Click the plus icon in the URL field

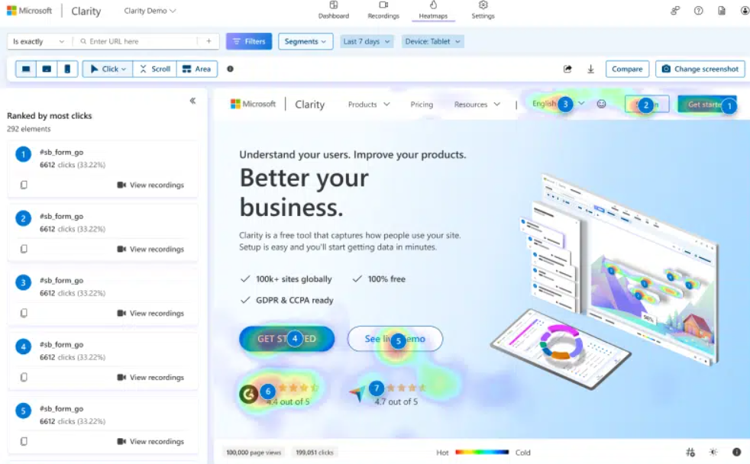(x=209, y=41)
